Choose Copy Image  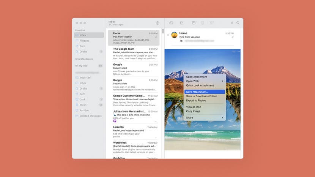point(205,111)
